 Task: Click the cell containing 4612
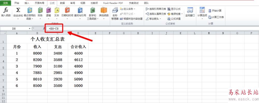78,60
